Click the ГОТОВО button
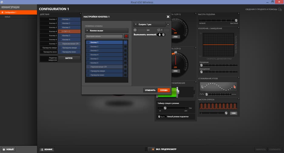The image size is (284, 153). (164, 90)
